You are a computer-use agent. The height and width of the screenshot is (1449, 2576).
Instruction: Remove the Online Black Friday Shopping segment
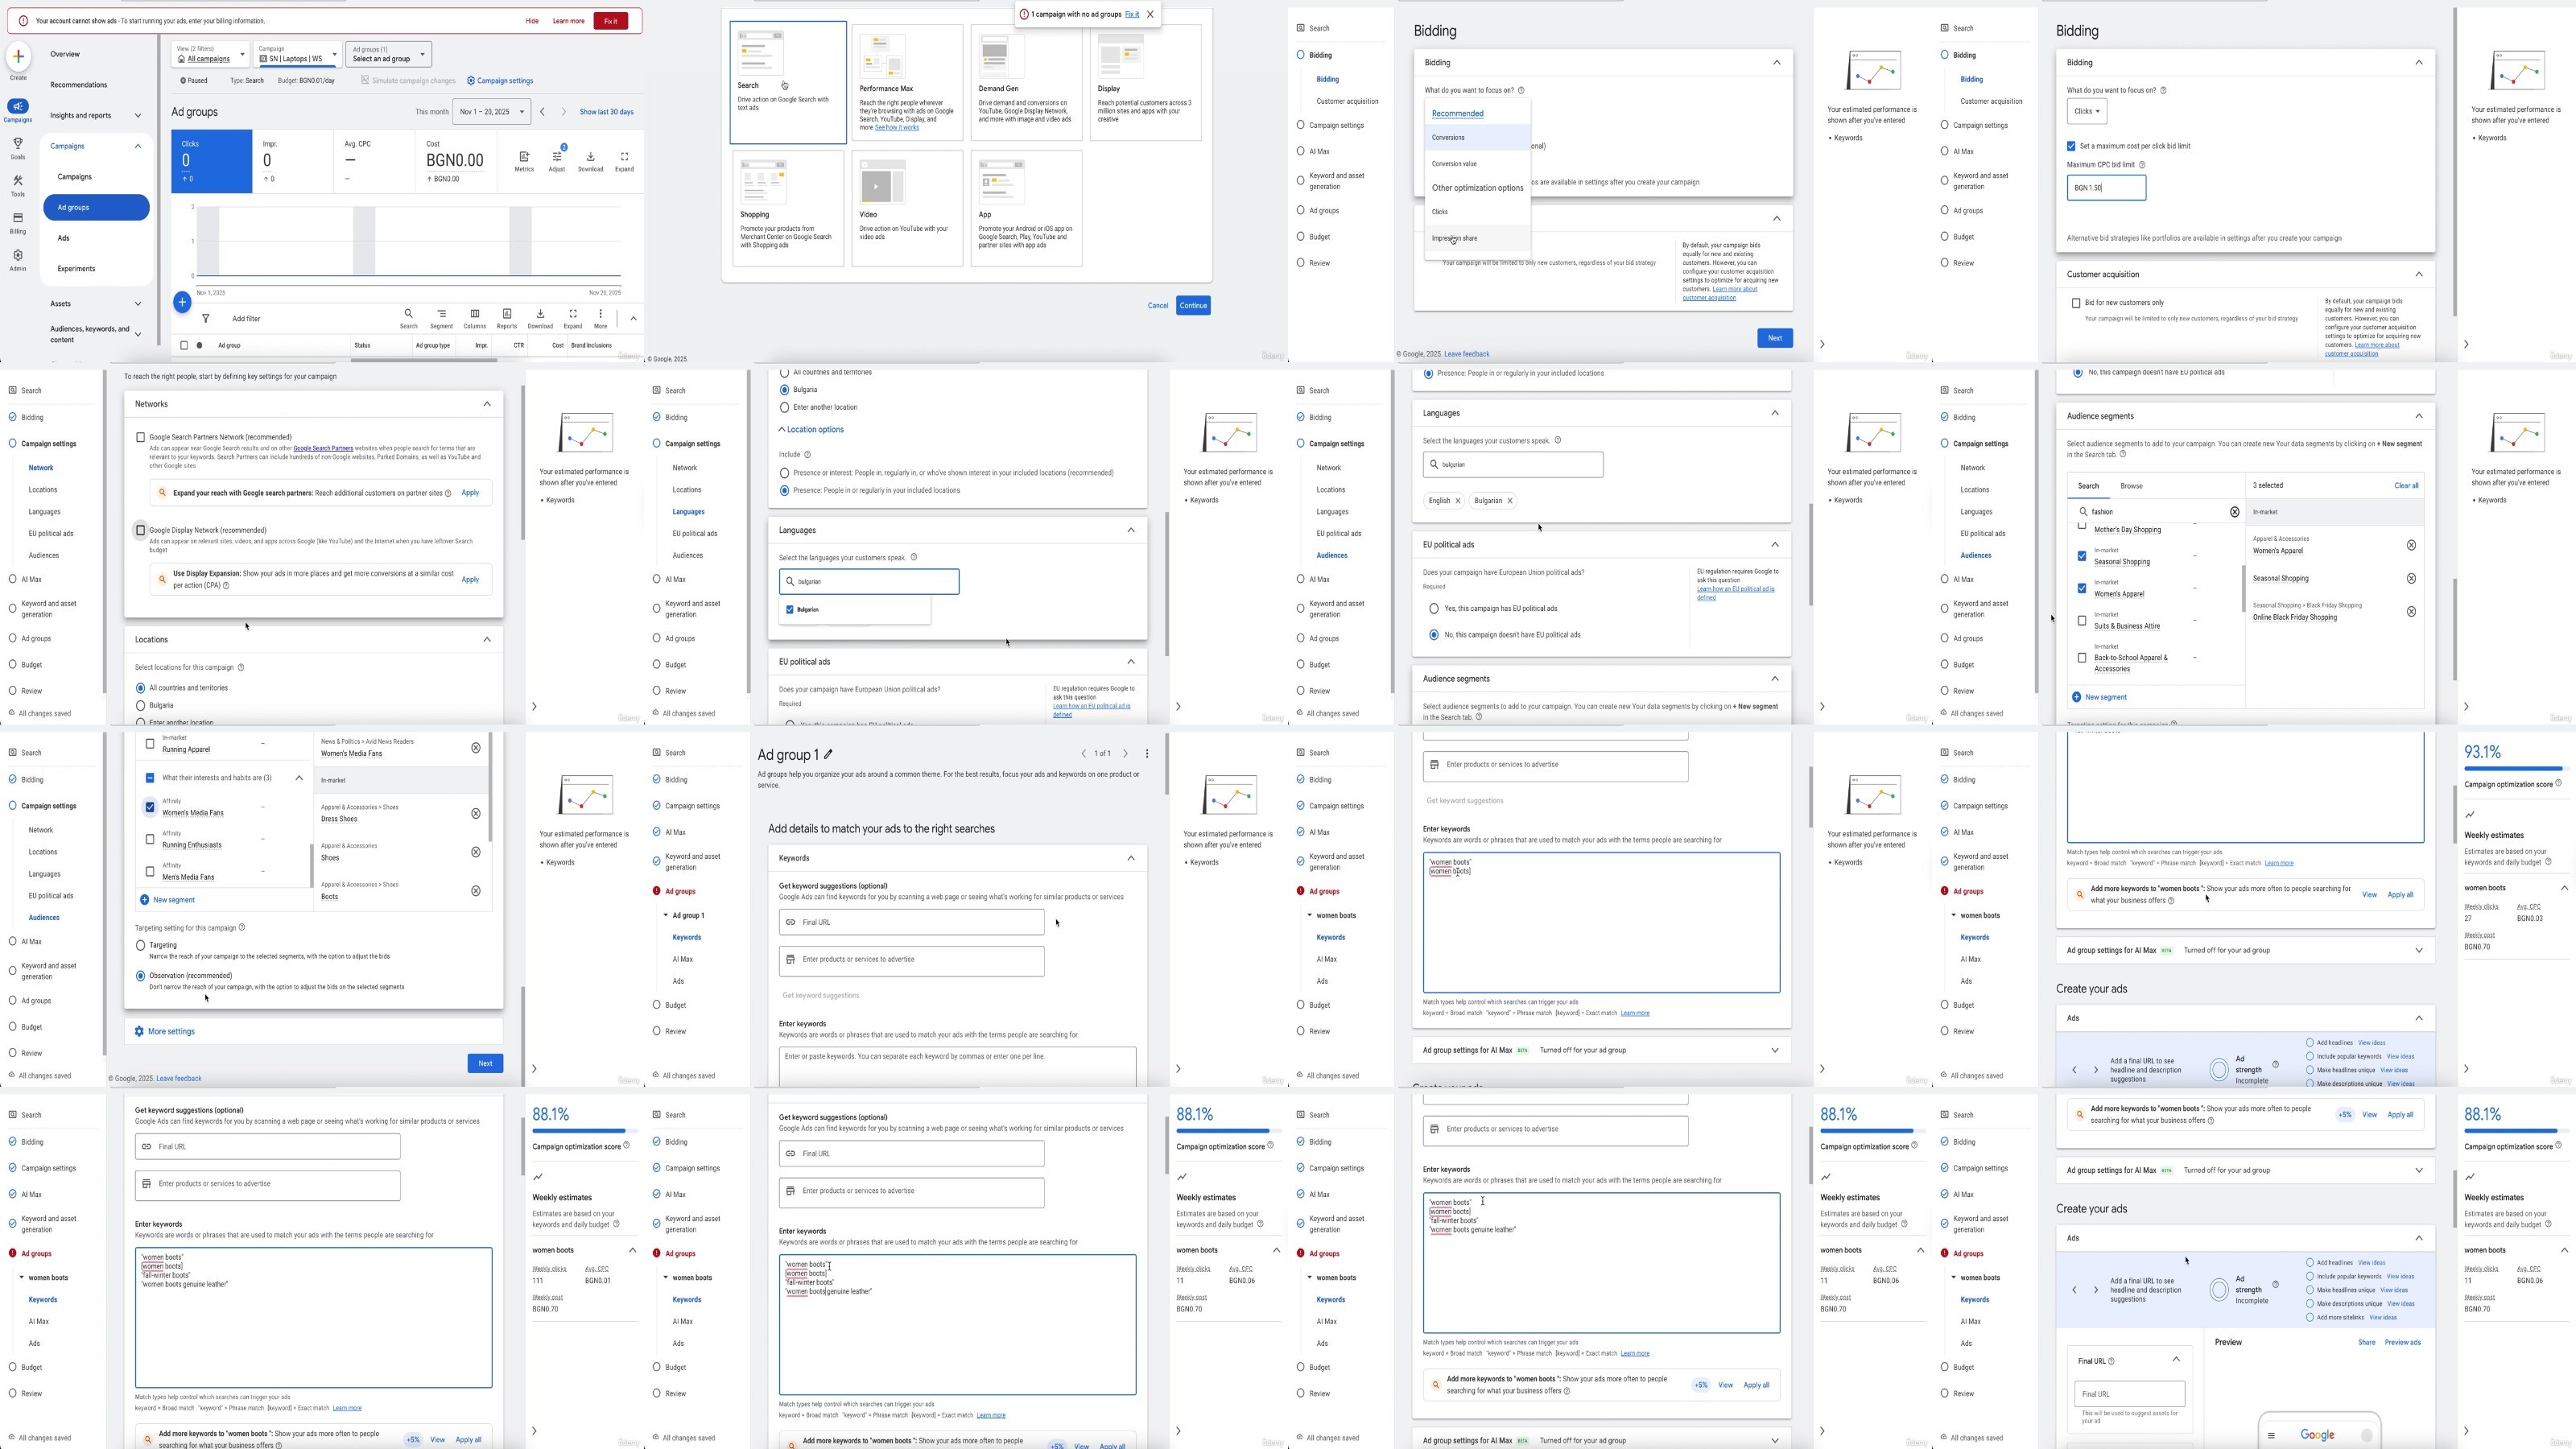2411,611
